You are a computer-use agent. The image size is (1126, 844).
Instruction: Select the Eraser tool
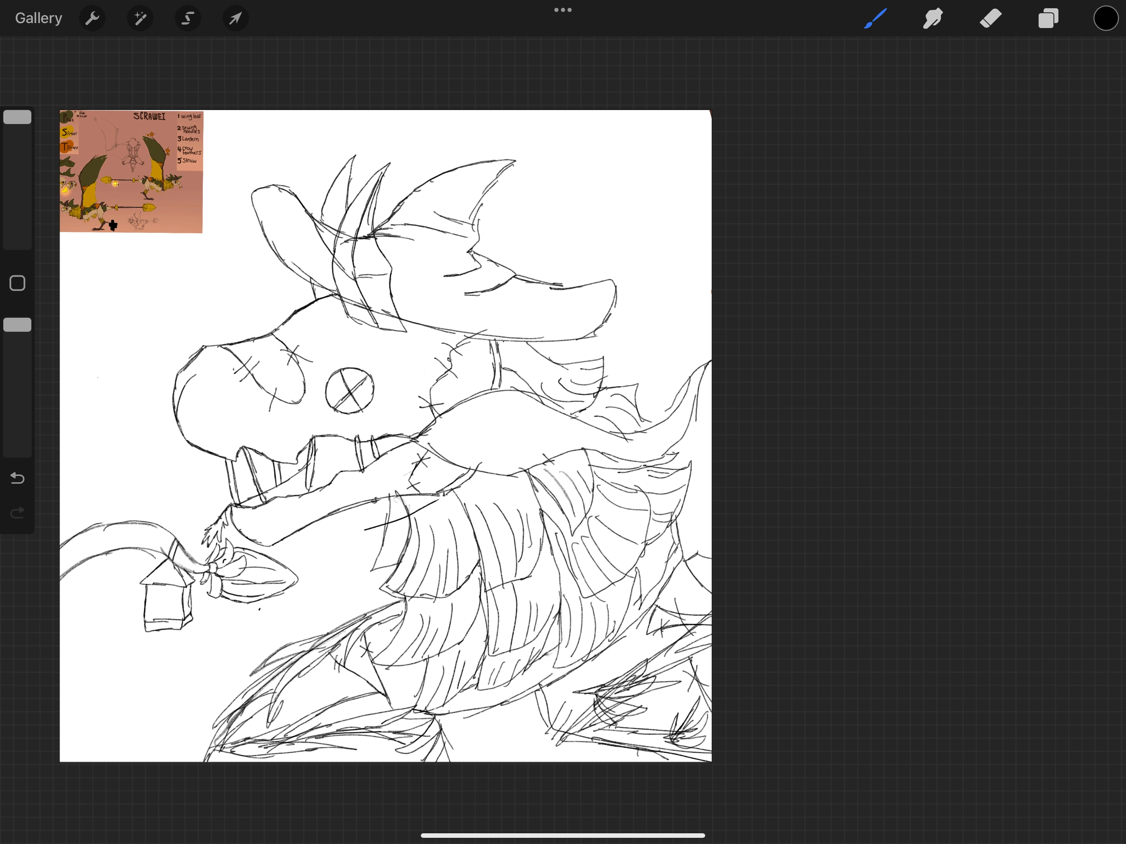pyautogui.click(x=990, y=18)
